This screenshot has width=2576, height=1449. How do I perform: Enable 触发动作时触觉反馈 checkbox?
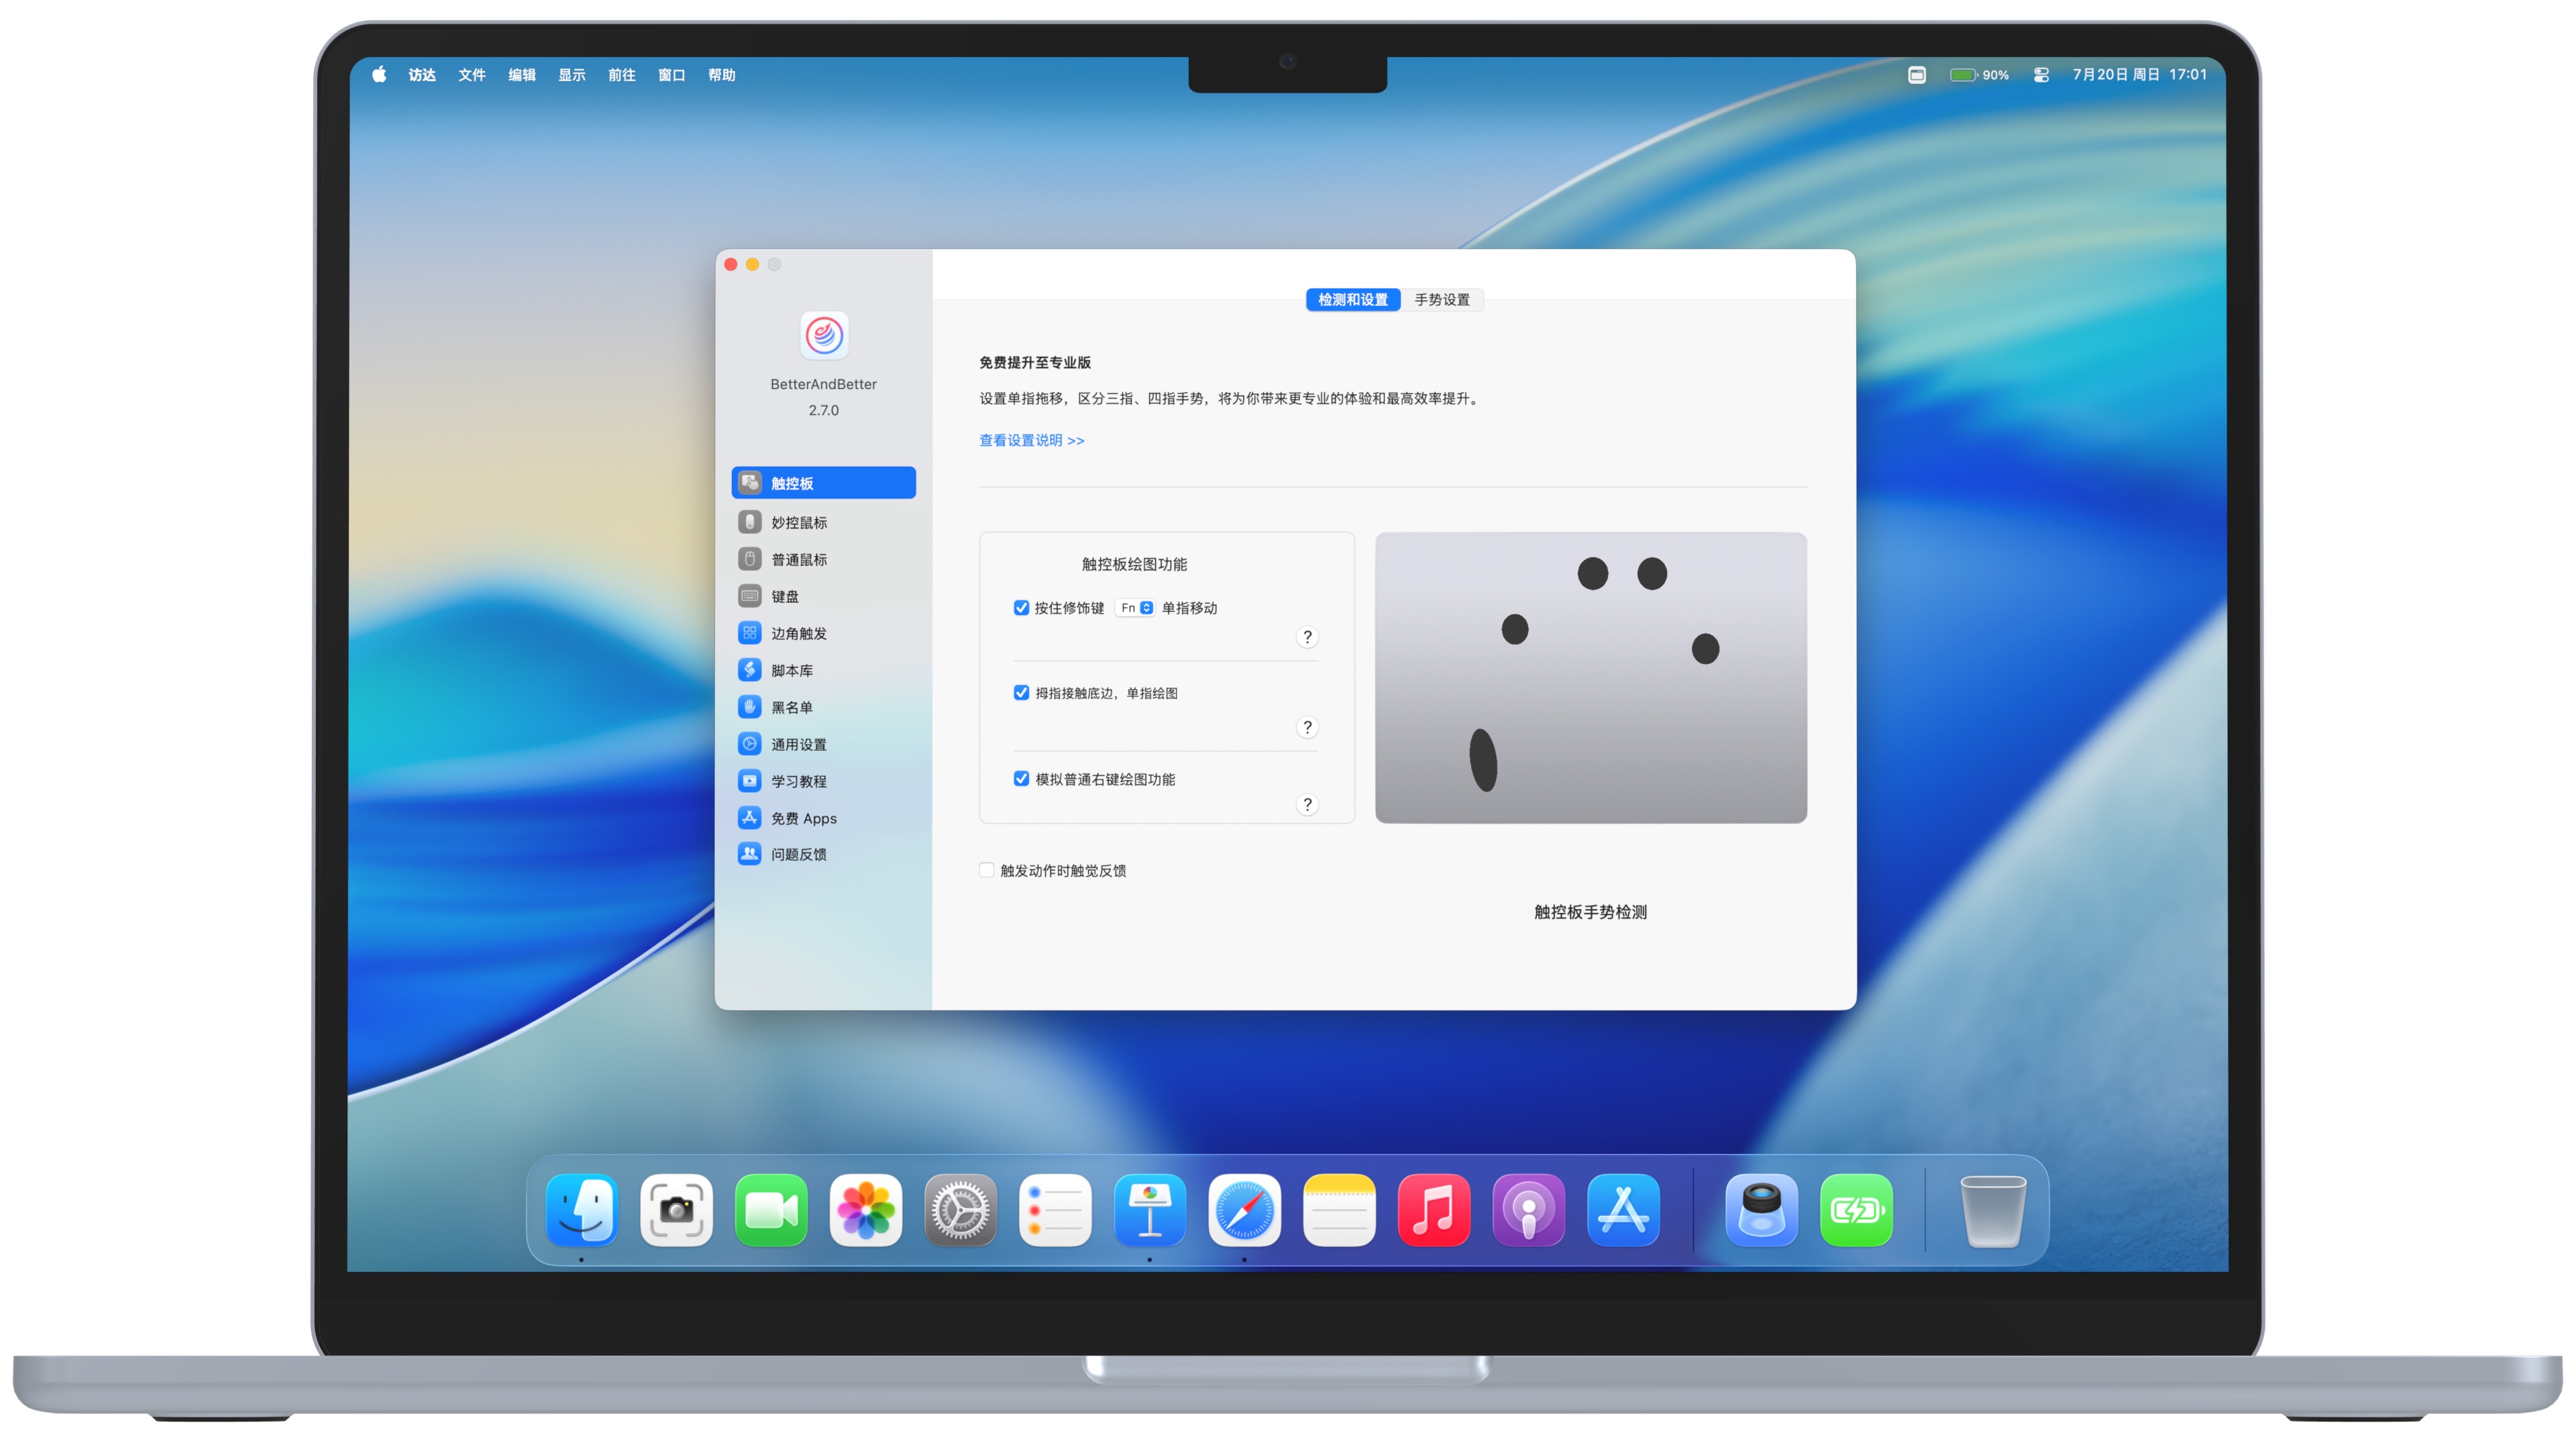coord(987,870)
